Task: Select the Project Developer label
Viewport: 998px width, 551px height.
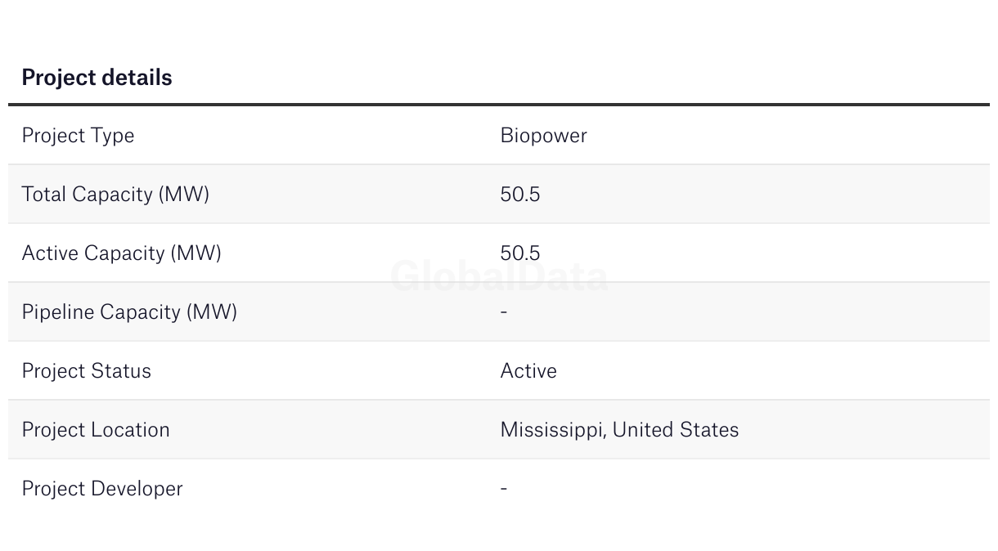Action: 102,489
